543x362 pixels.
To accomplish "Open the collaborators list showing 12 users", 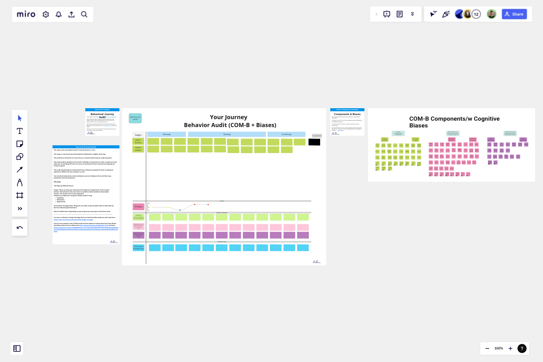I will point(476,14).
